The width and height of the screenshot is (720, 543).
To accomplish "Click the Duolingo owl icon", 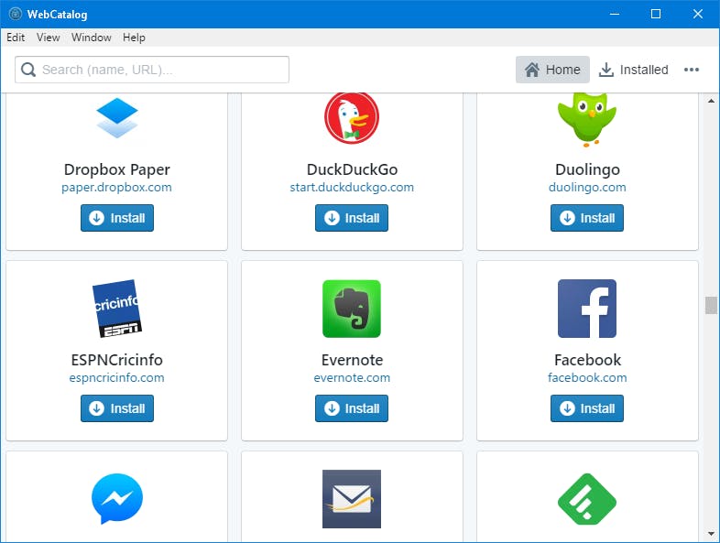I will tap(587, 119).
